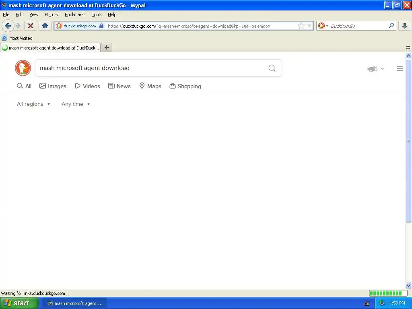Click the Most Visited bookmark label
Image resolution: width=412 pixels, height=309 pixels.
(21, 38)
